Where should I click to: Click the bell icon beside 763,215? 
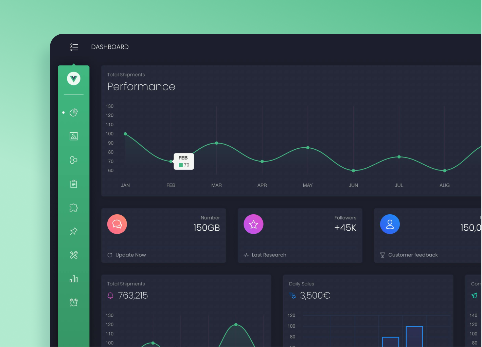coord(110,296)
